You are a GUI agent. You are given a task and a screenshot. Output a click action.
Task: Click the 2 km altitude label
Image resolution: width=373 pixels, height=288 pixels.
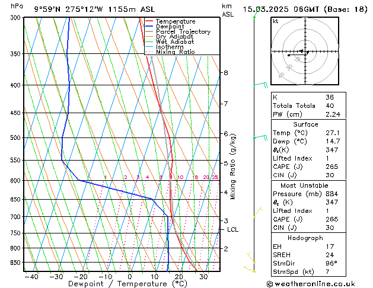click(226, 249)
